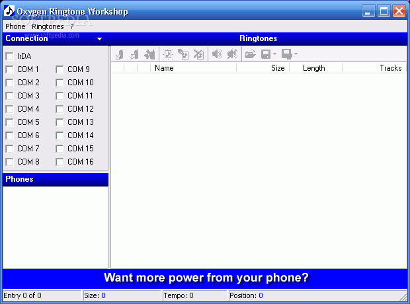This screenshot has width=410, height=304.
Task: Check the COM 9 port box
Action: click(60, 69)
